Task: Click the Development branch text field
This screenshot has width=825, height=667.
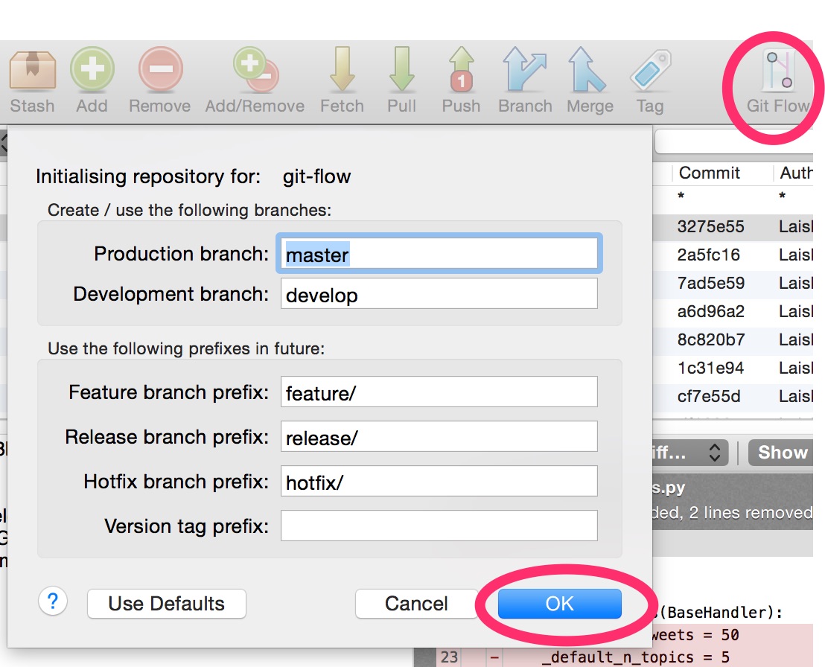Action: 439,295
